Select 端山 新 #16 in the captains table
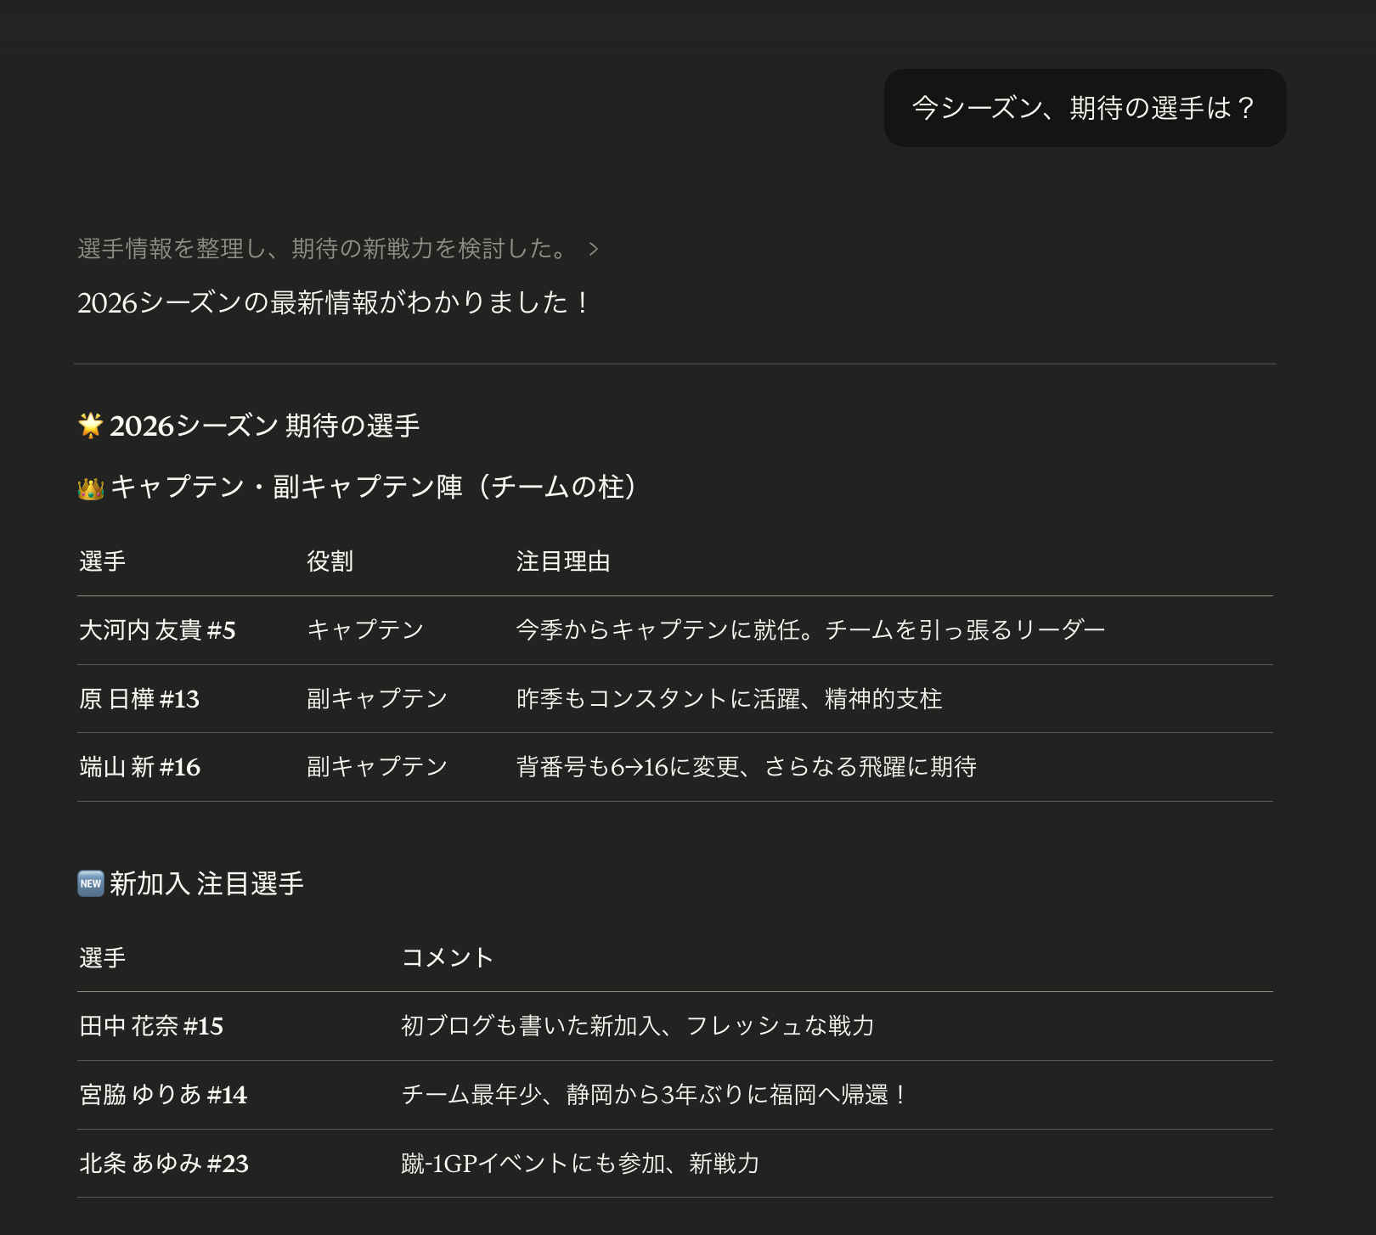This screenshot has width=1376, height=1235. 138,766
